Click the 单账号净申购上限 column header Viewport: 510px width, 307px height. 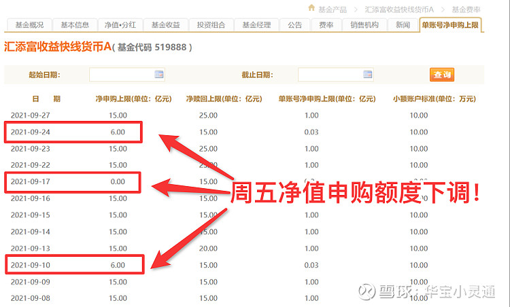(x=327, y=98)
